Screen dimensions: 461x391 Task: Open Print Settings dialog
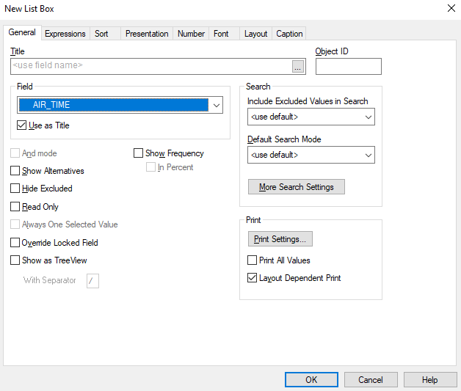pyautogui.click(x=280, y=239)
